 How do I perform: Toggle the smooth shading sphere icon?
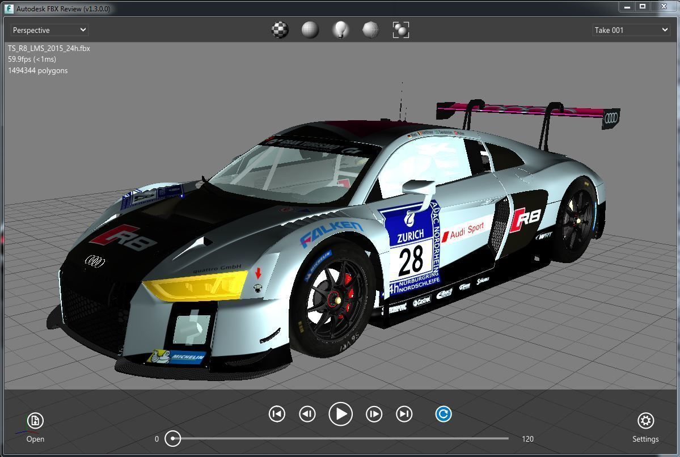click(310, 30)
